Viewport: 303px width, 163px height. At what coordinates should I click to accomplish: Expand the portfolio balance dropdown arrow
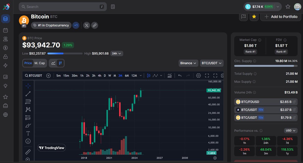[278, 7]
